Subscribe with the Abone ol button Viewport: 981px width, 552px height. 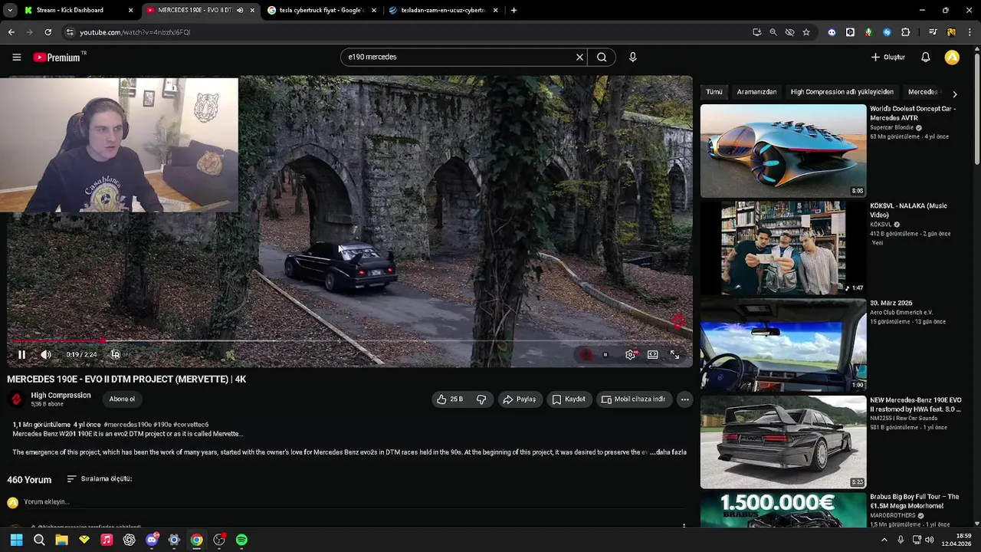point(122,399)
